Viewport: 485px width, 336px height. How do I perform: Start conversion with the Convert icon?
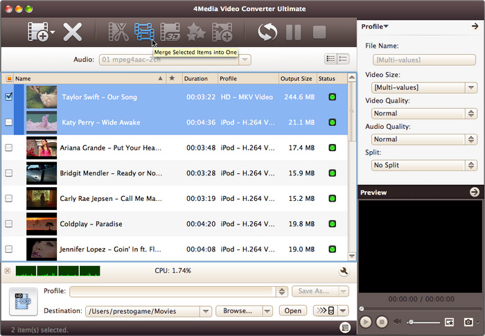[267, 32]
